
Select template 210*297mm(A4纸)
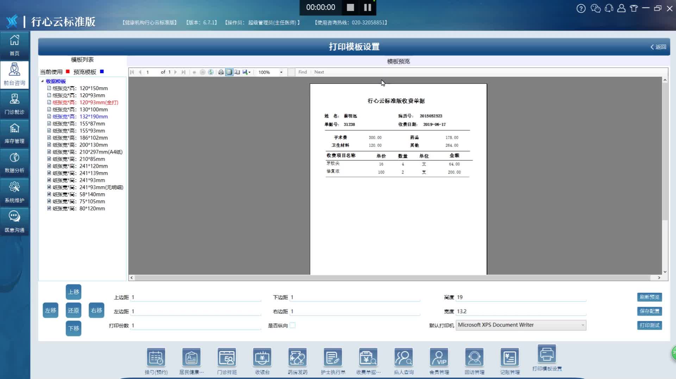click(x=85, y=152)
